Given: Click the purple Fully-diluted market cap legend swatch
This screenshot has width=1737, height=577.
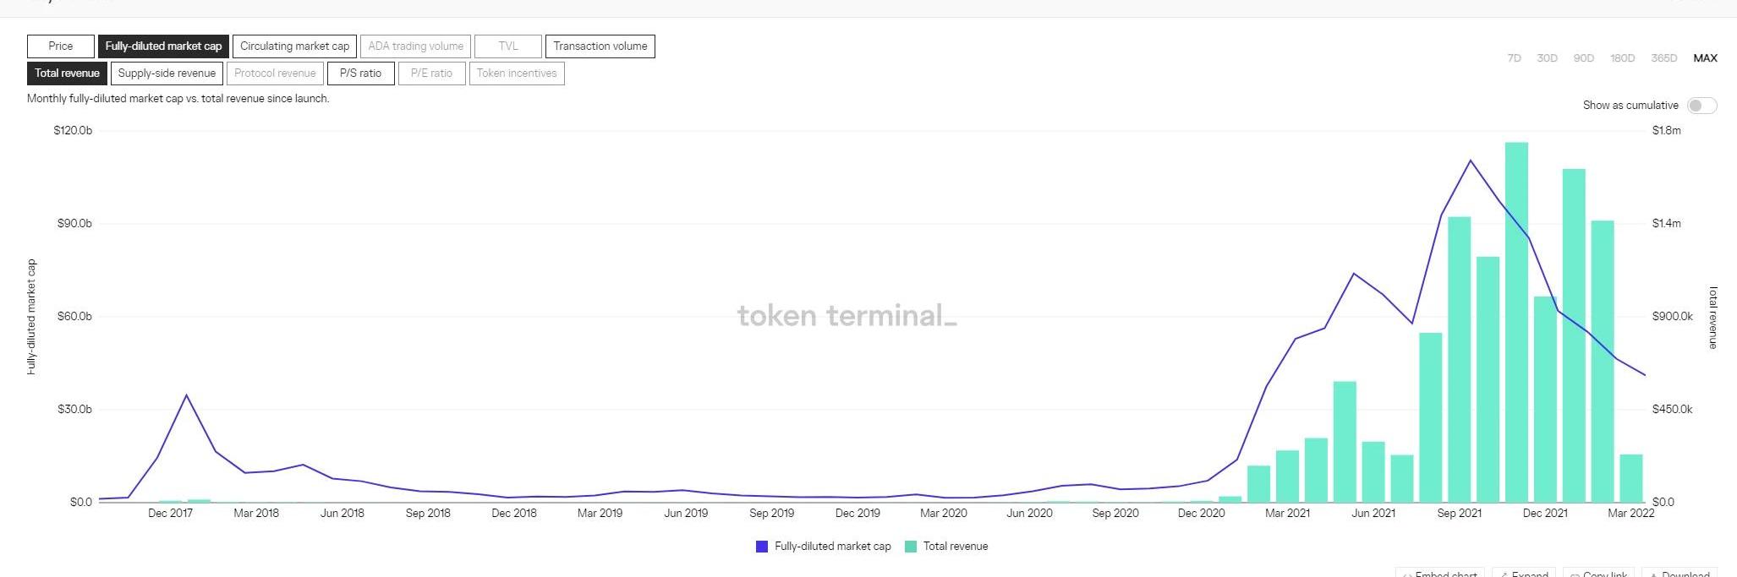Looking at the screenshot, I should pos(762,547).
